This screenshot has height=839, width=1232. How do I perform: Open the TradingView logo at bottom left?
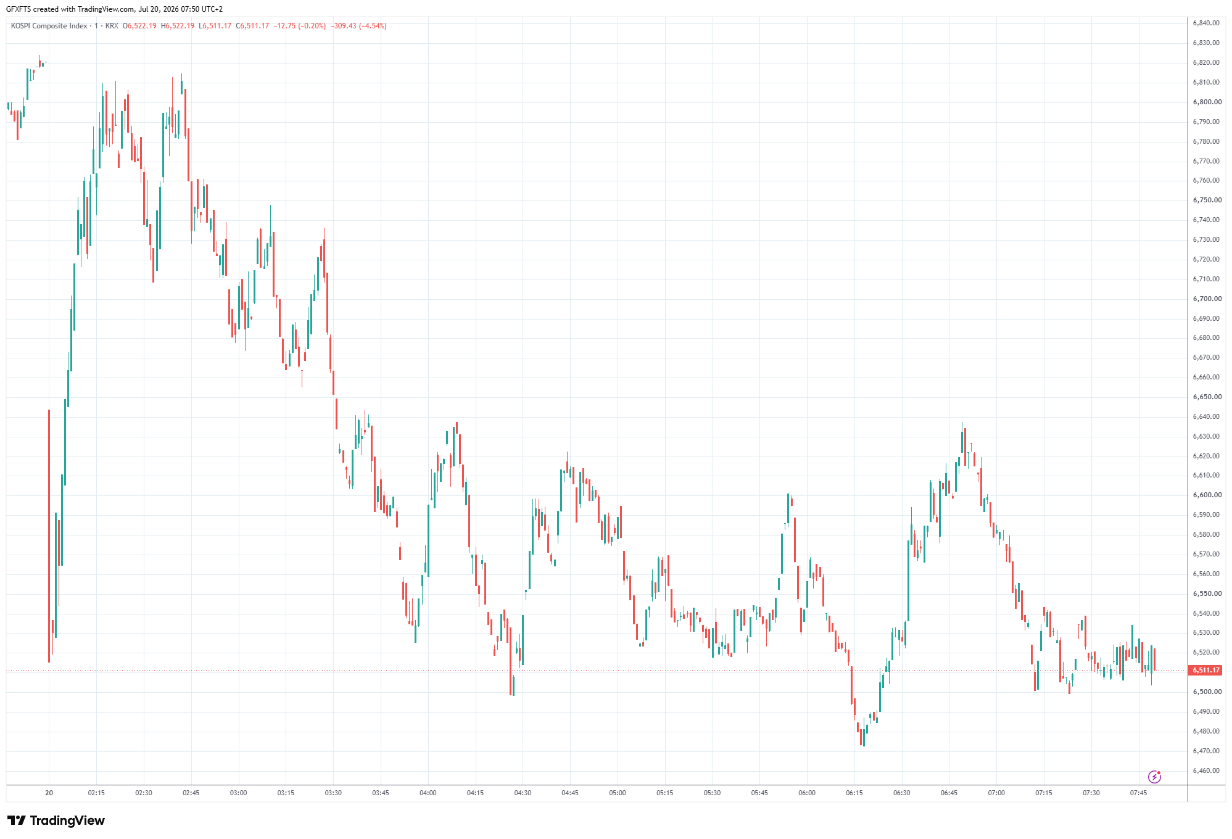pyautogui.click(x=56, y=820)
